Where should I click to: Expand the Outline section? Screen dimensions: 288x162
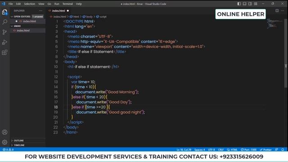coord(18,140)
